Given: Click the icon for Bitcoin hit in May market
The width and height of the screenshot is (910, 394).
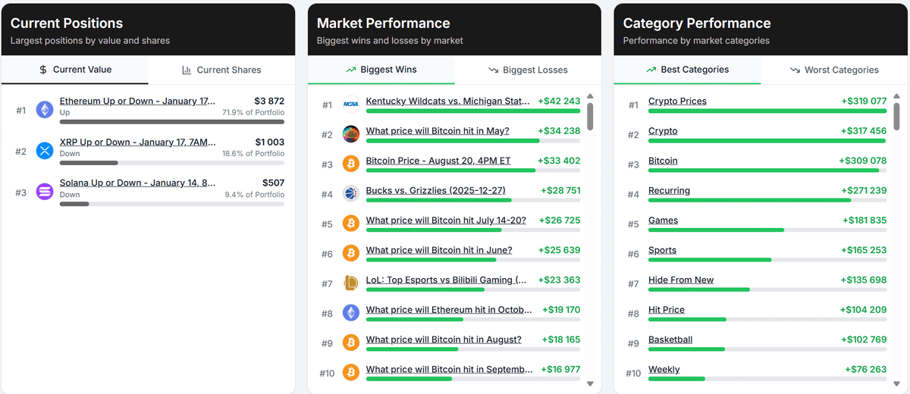Looking at the screenshot, I should 351,134.
